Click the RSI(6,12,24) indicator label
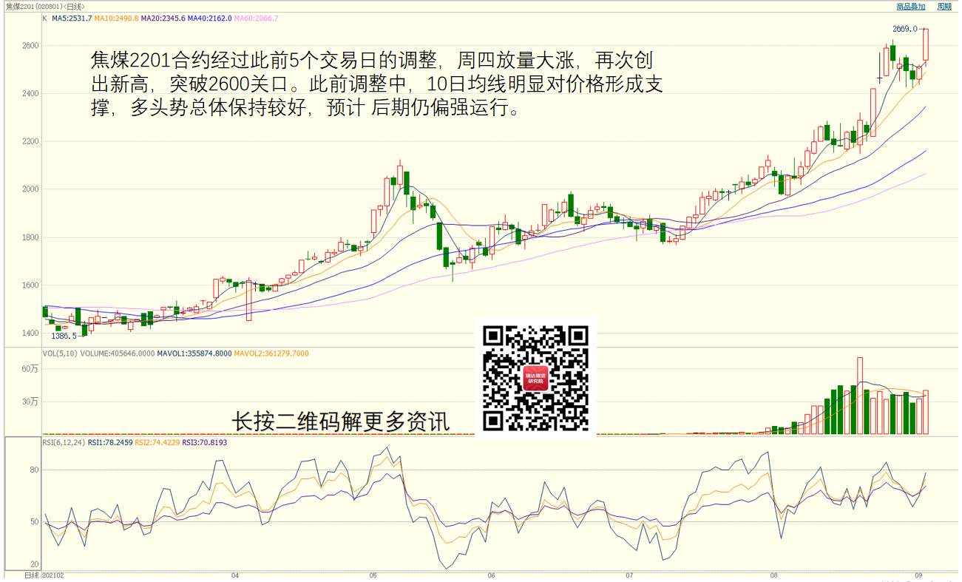This screenshot has width=962, height=582. [x=64, y=443]
